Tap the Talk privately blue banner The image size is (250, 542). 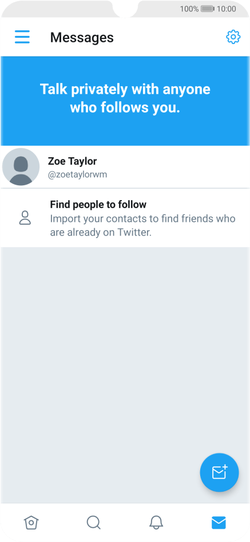click(x=125, y=101)
